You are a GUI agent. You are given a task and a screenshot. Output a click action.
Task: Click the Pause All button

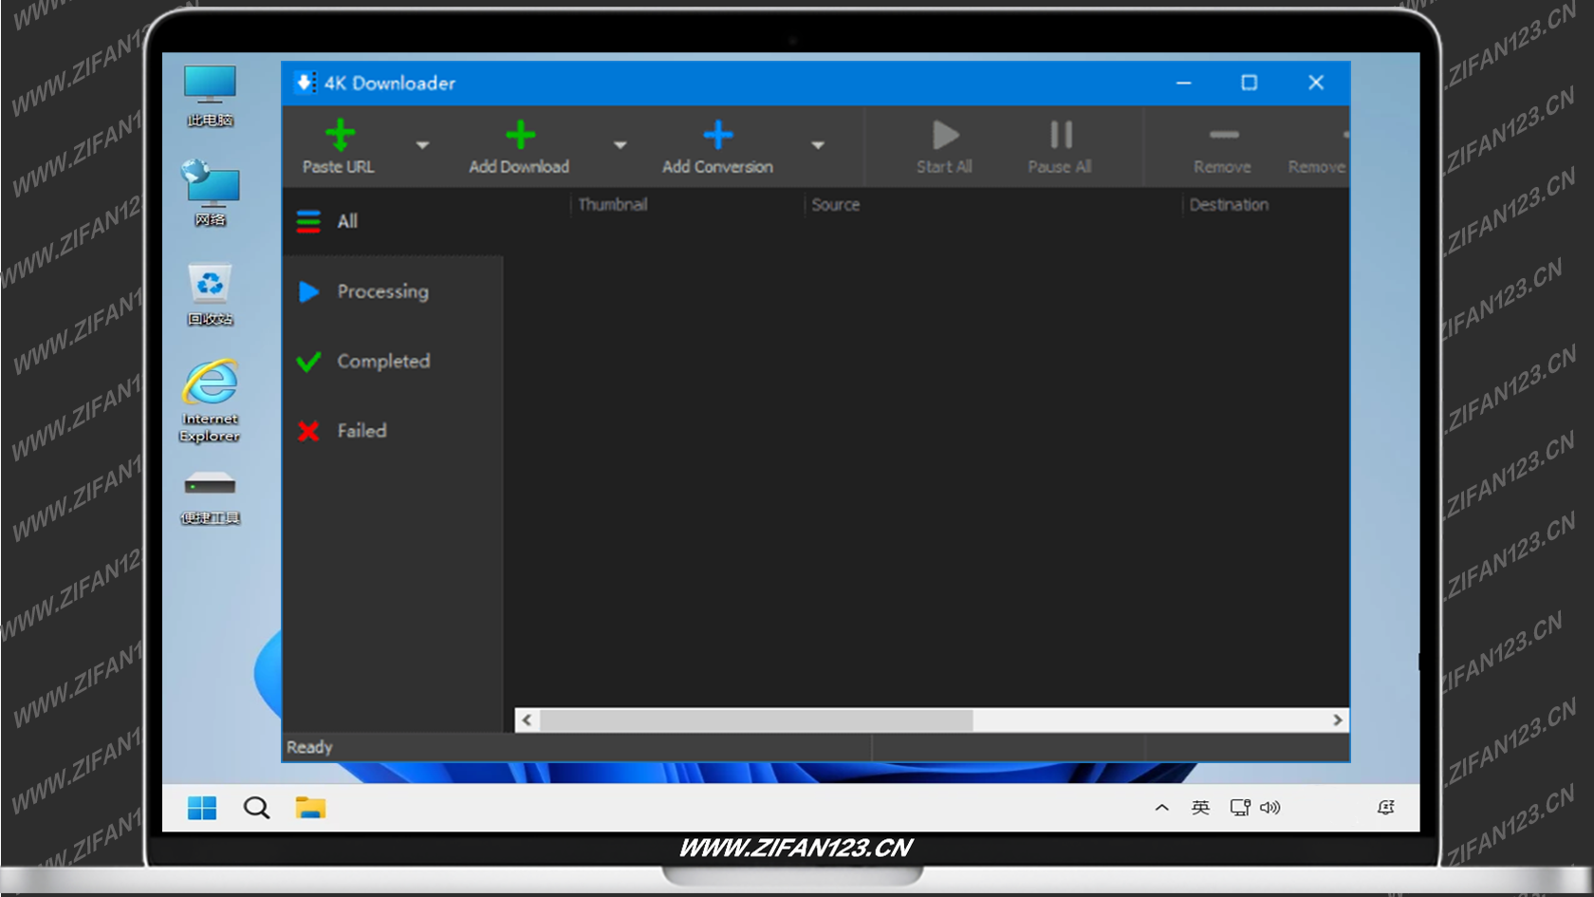(1060, 146)
